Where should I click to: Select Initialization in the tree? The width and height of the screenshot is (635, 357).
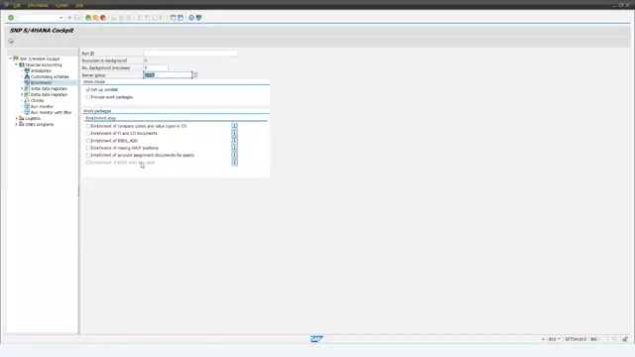pos(41,70)
